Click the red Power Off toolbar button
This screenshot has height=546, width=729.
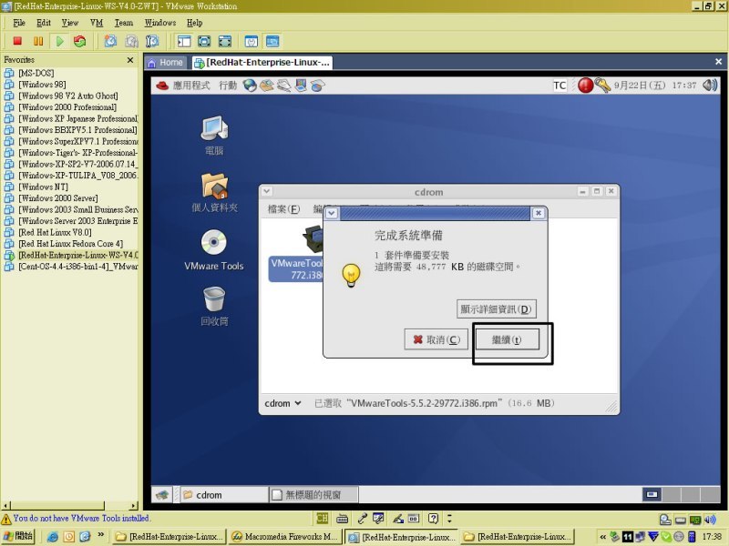point(17,41)
